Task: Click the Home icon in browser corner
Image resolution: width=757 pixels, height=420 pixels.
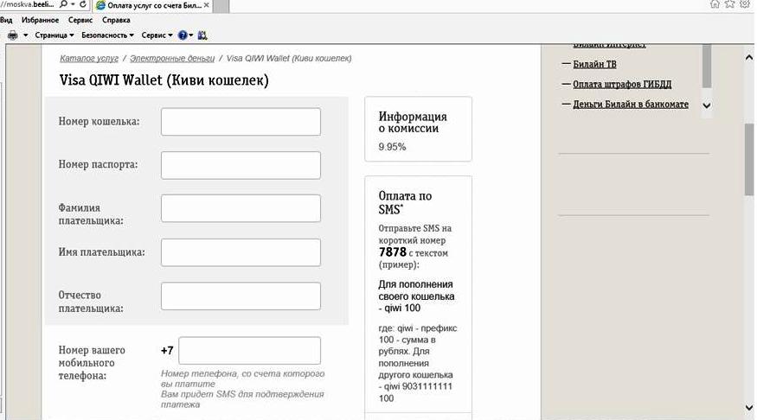Action: [715, 4]
